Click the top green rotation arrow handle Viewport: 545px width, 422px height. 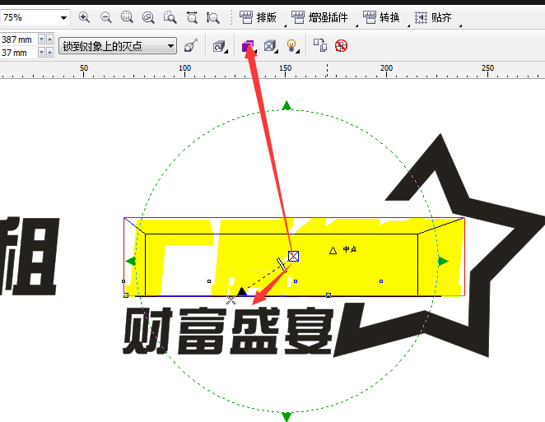click(286, 105)
